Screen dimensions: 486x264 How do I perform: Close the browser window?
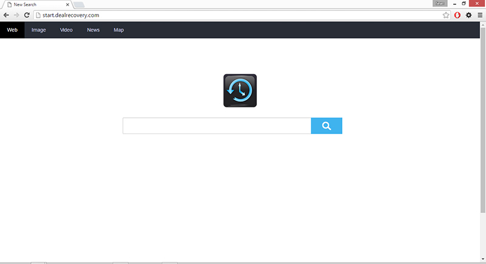(x=477, y=4)
